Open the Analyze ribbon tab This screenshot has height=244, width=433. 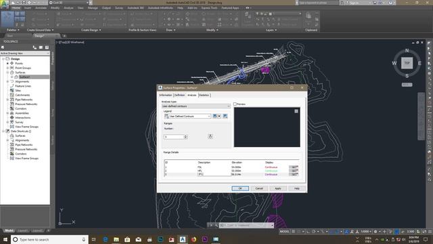coord(69,7)
